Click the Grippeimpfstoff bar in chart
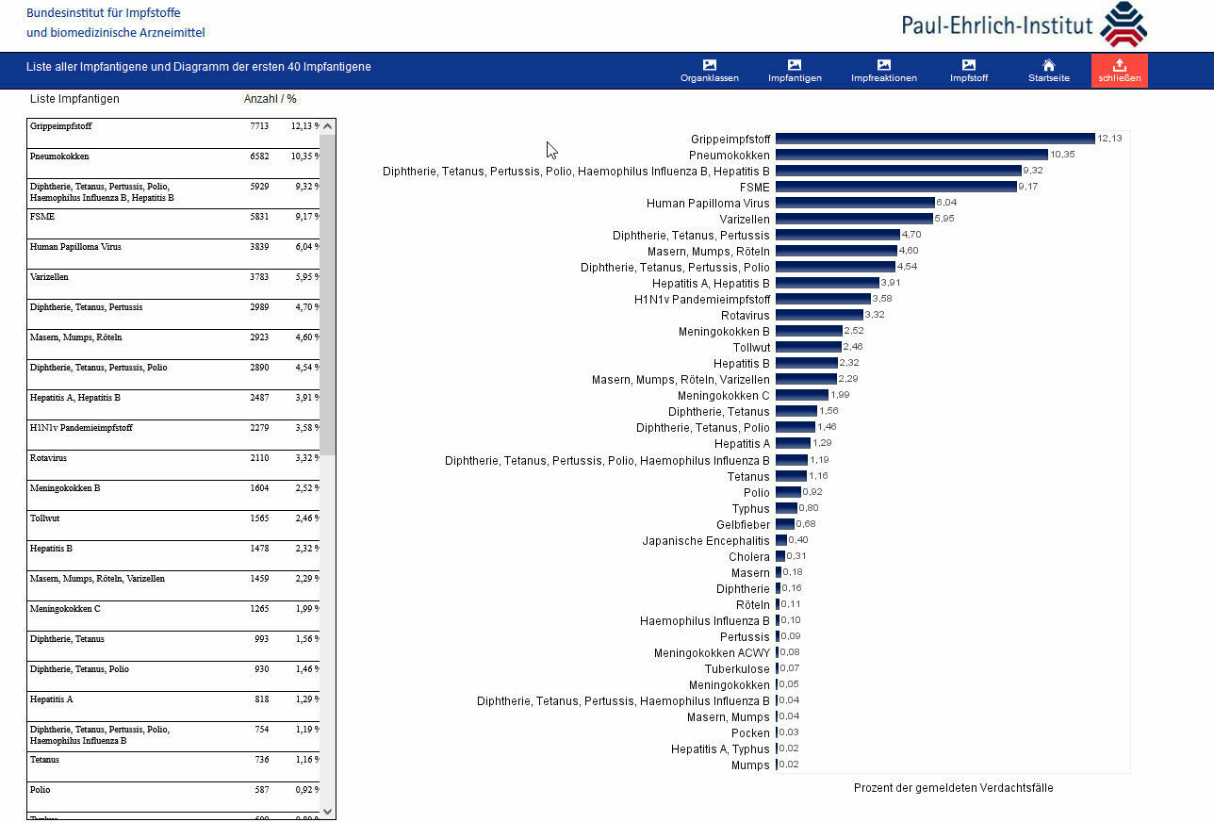 pos(934,139)
